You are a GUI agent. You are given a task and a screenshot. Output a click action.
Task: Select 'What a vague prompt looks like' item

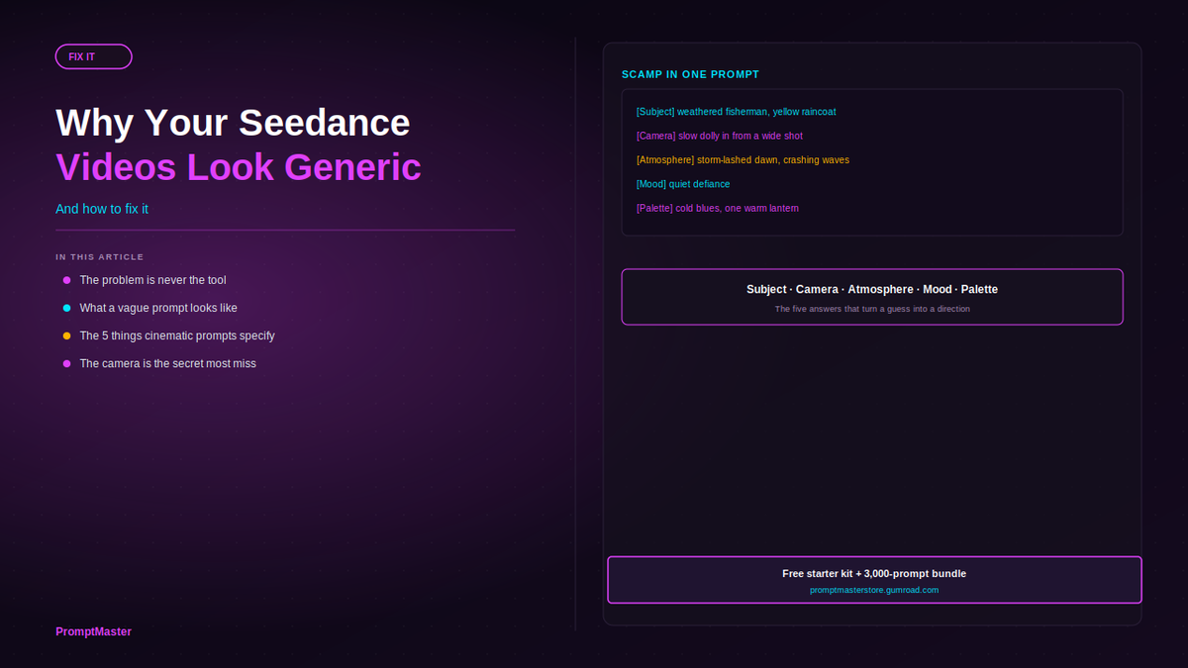[x=158, y=308]
